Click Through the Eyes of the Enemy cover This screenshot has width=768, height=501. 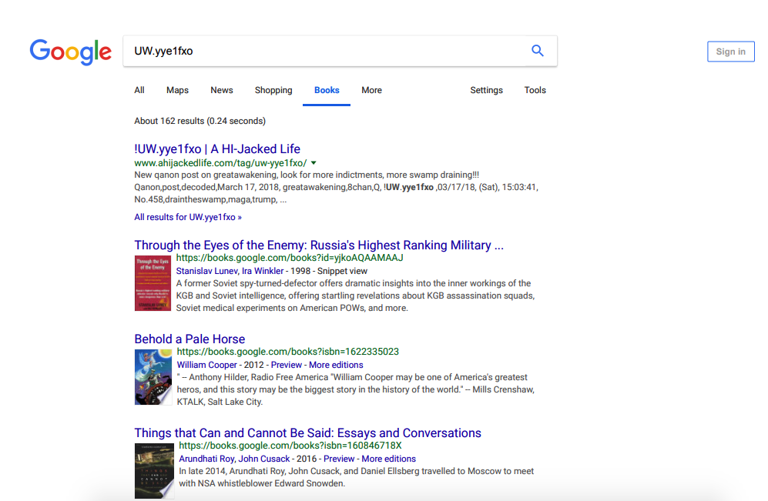[x=153, y=283]
